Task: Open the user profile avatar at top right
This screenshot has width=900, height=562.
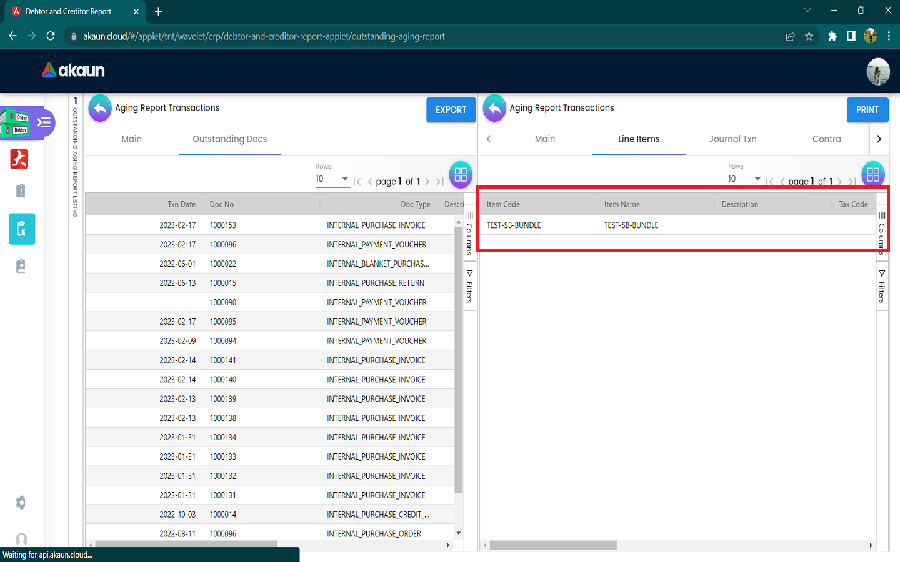Action: 877,71
